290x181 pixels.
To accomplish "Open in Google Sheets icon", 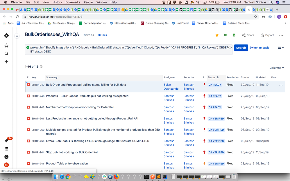I will coord(234,35).
